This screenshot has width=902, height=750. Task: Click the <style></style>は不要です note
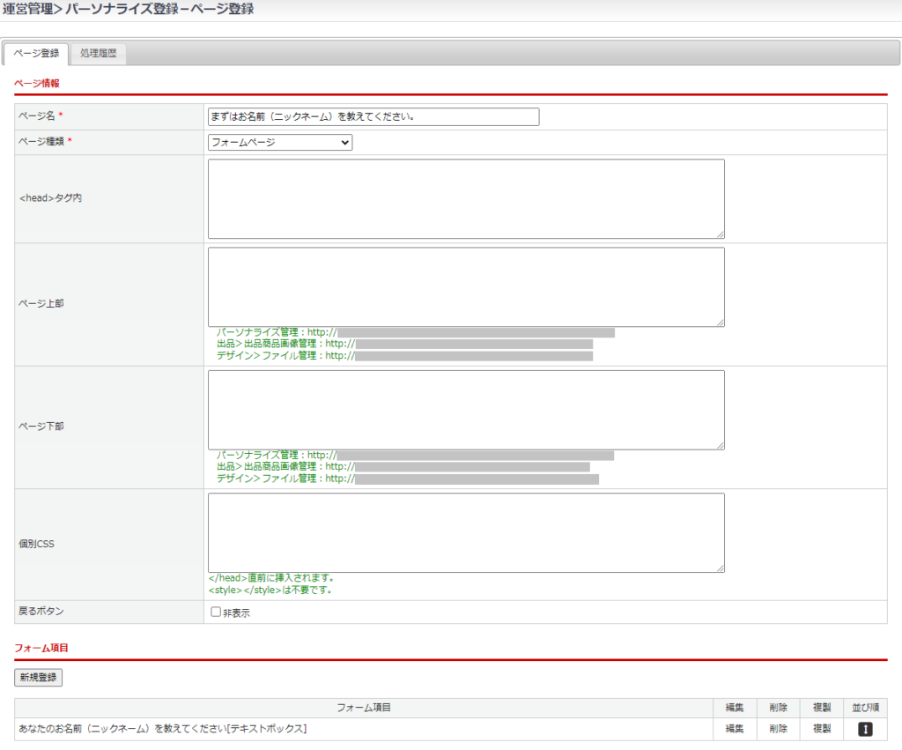coord(270,590)
